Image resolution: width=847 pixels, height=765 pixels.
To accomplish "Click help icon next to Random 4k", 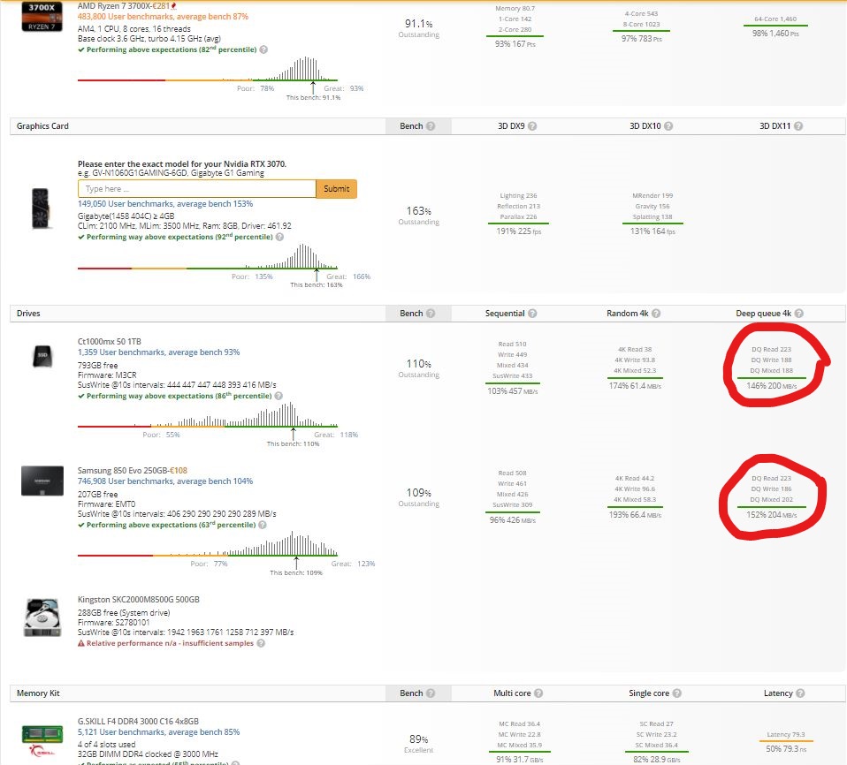I will point(656,313).
